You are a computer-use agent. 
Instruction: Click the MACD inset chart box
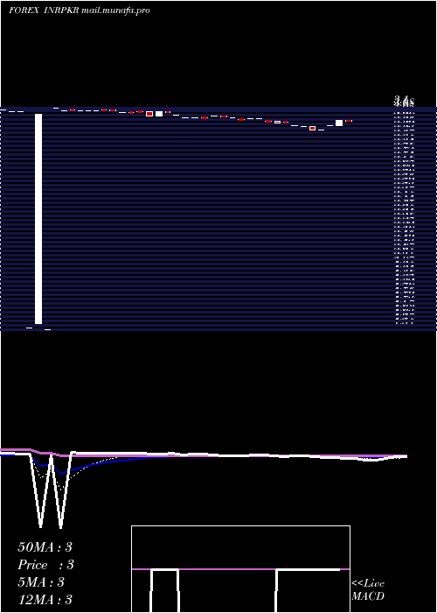[240, 569]
